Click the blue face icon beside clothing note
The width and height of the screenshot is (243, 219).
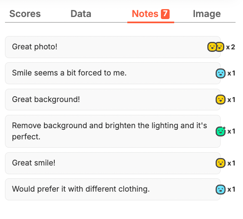[220, 190]
